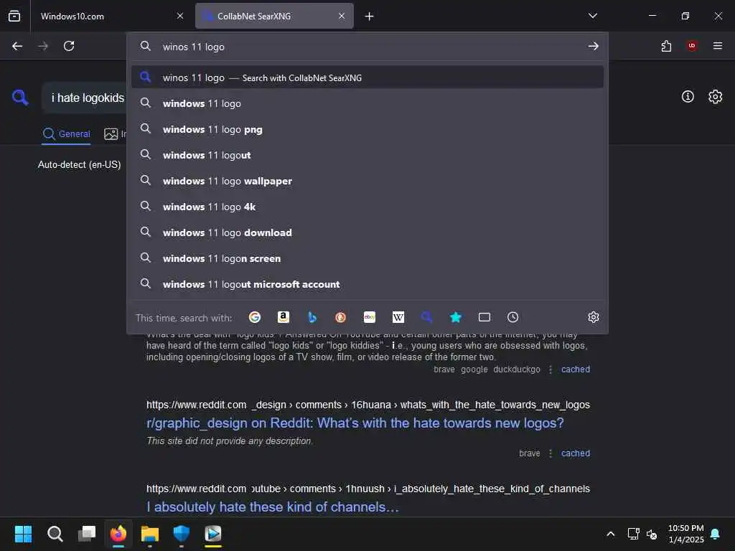Open cached link for logo kids result
735x551 pixels.
pos(575,369)
